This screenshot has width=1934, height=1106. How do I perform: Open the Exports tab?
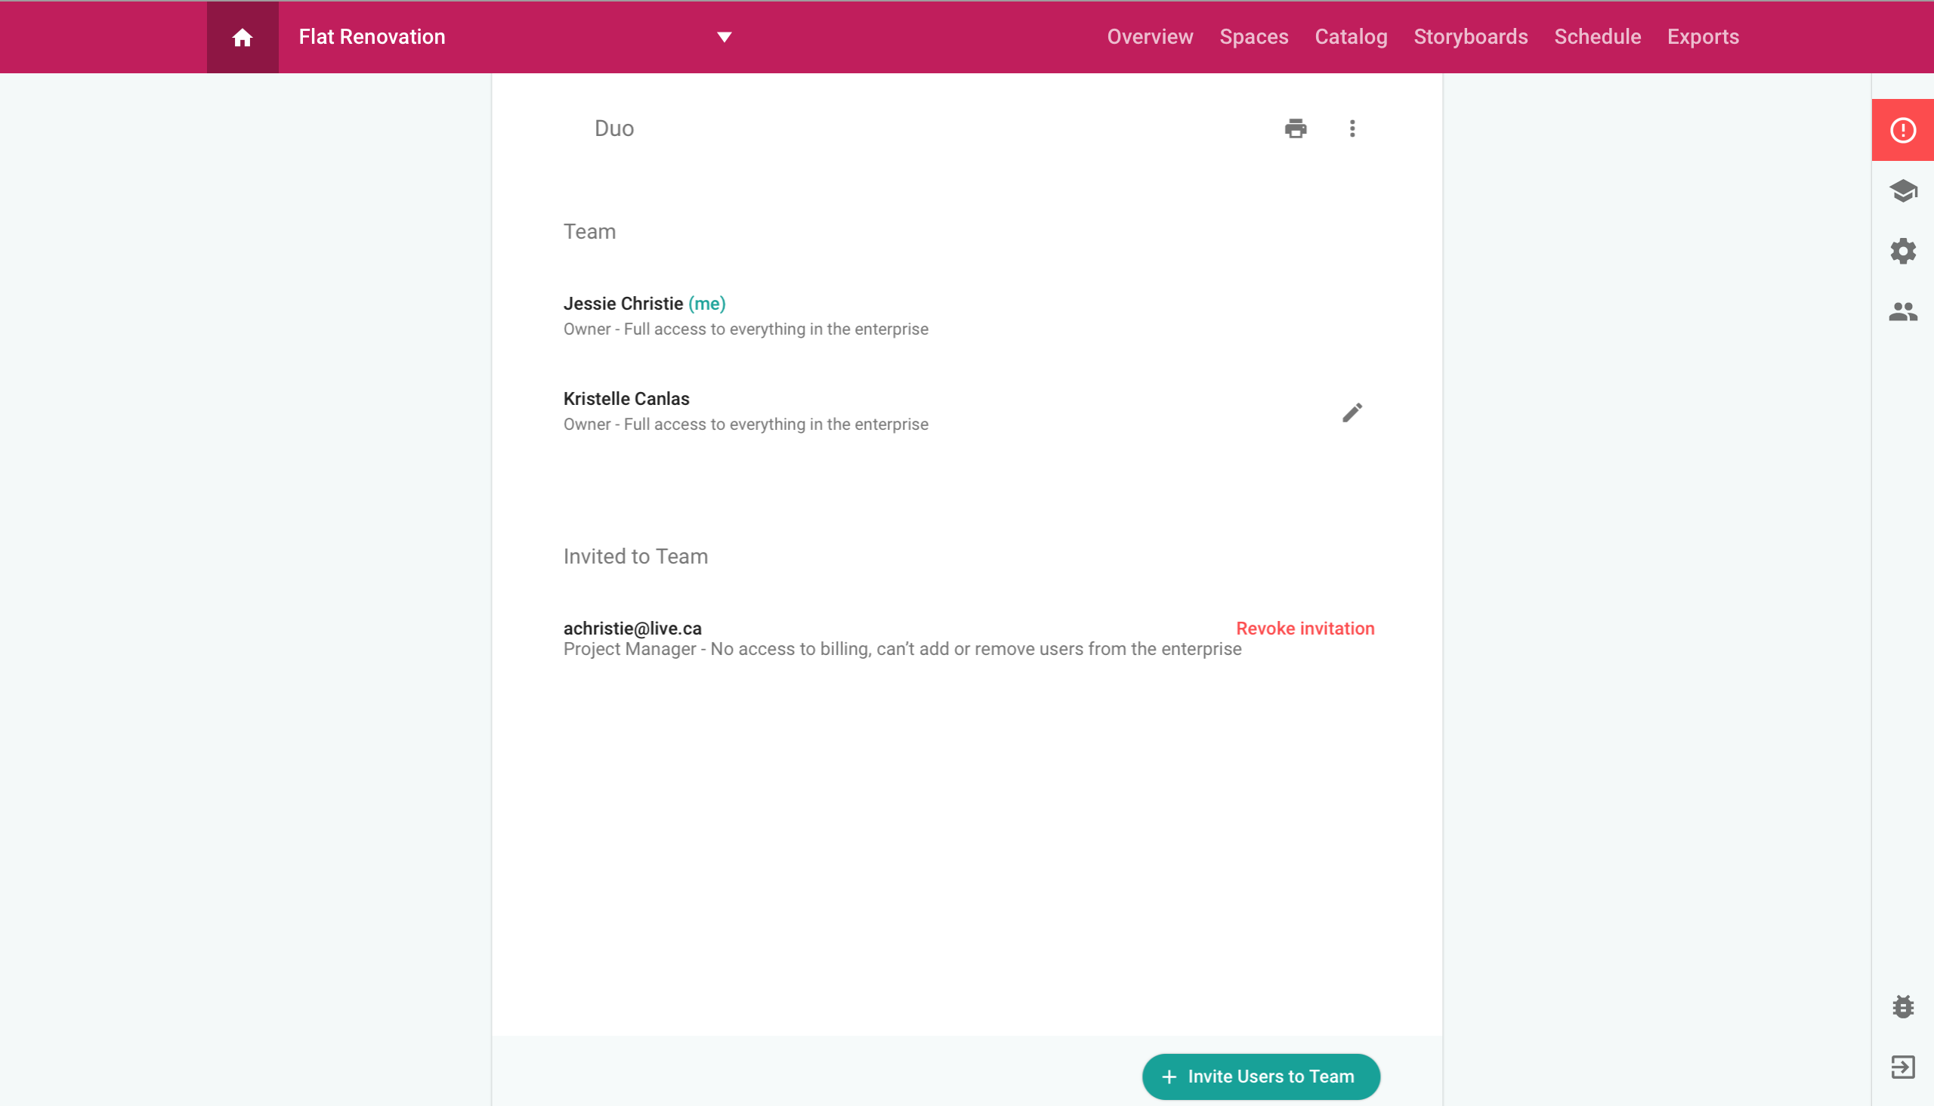tap(1702, 37)
